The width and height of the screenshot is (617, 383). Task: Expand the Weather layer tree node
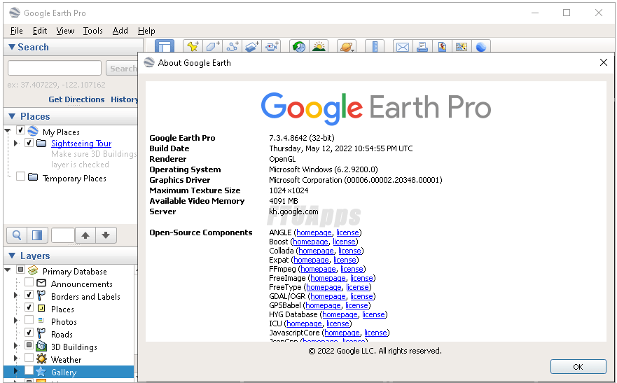(x=16, y=359)
